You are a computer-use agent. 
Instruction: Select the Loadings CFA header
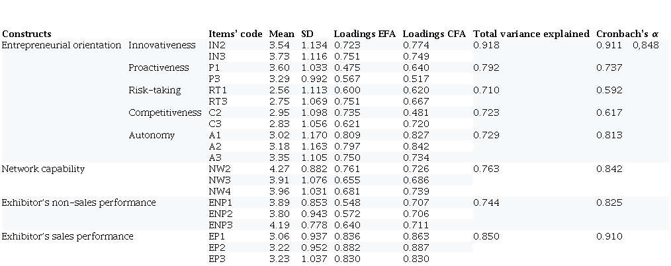pos(434,34)
